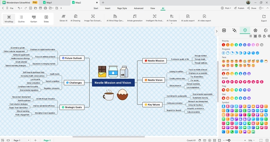Open the Page Style tab

click(x=122, y=8)
